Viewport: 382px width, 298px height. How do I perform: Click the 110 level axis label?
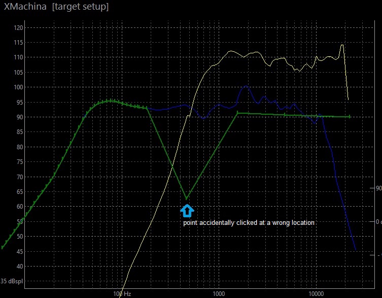click(18, 57)
